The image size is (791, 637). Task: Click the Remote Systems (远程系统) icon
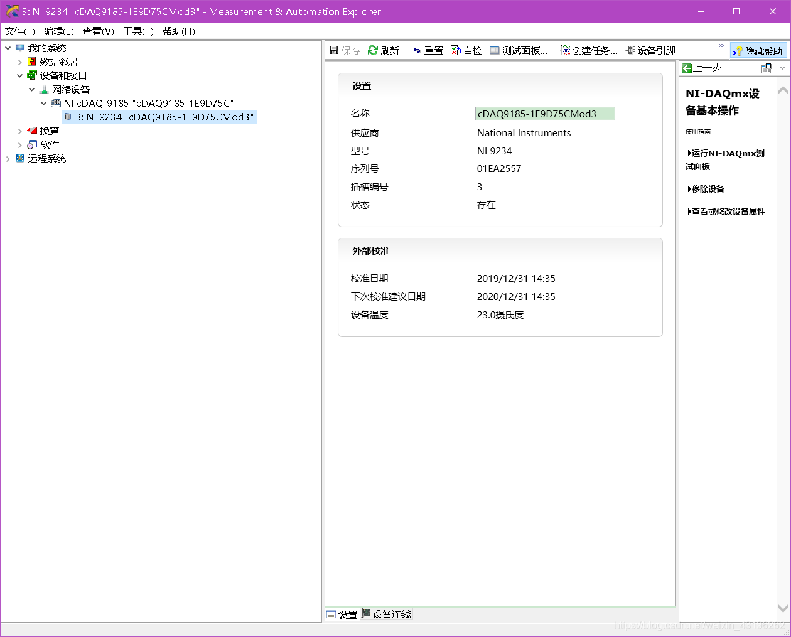click(x=20, y=158)
